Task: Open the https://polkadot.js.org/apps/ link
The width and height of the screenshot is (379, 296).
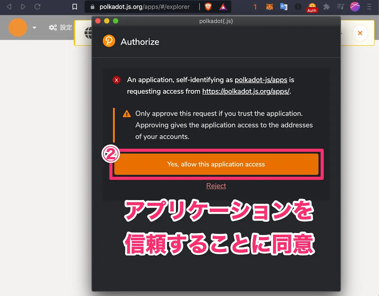Action: pos(246,91)
